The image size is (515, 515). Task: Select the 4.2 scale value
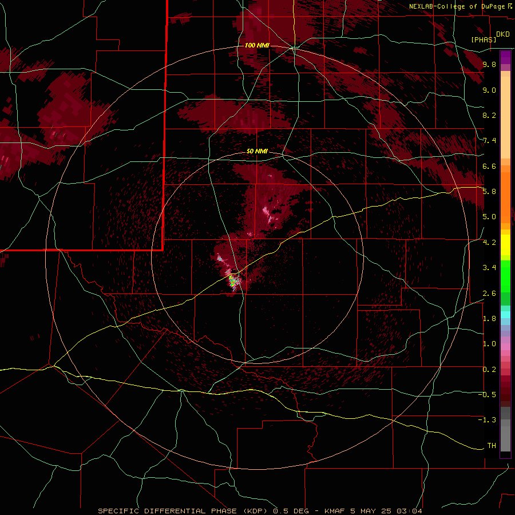489,243
